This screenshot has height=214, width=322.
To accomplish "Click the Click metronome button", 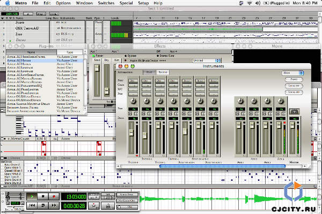I will pos(127,207).
